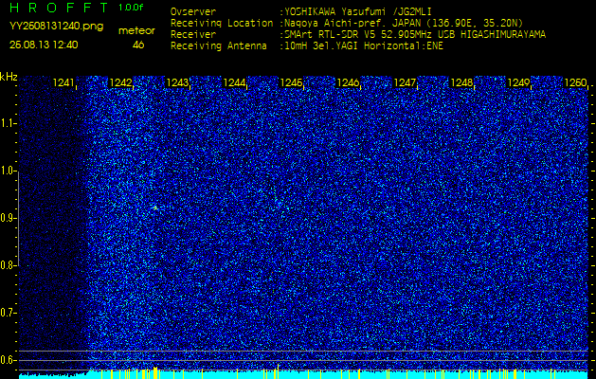The width and height of the screenshot is (596, 379).
Task: Click the 1241 time marker
Action: (63, 82)
